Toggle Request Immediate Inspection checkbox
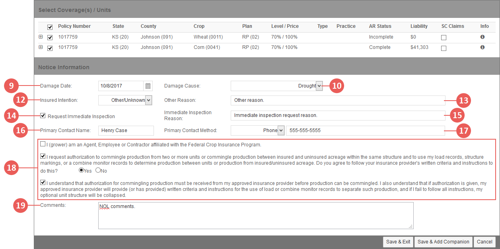 click(43, 116)
